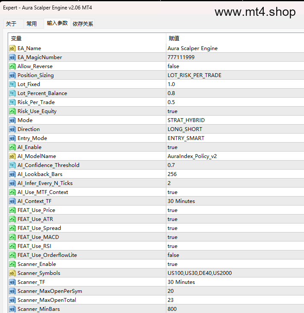The height and width of the screenshot is (313, 304).
Task: Click the double icon beside Lot_Percent_Balance
Action: click(12, 93)
